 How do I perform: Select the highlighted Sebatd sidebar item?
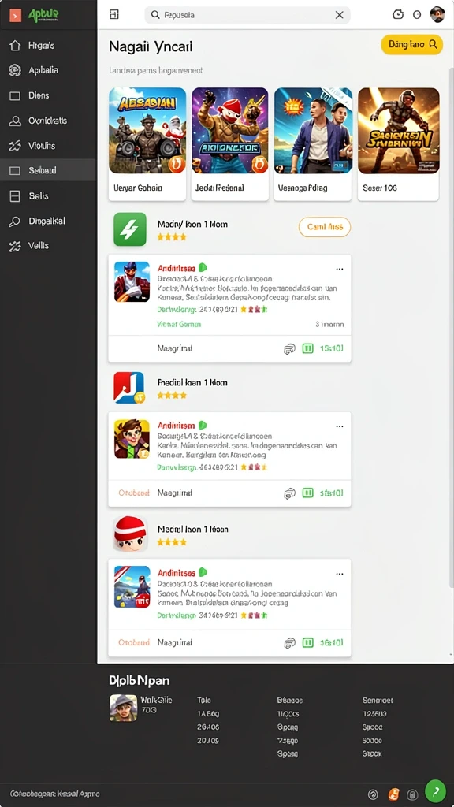(x=48, y=170)
